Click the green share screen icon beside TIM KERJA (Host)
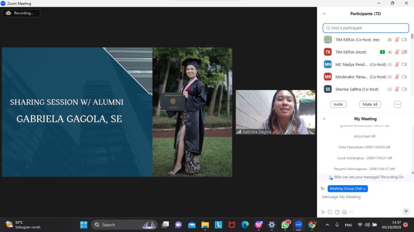 tap(382, 52)
